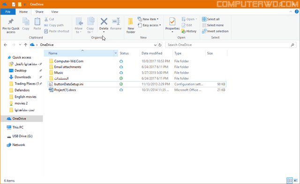The image size is (300, 184).
Task: Expand the New item dropdown
Action: (157, 19)
